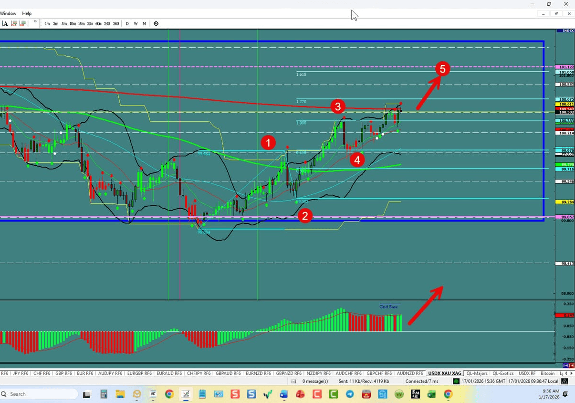Viewport: 575px width, 403px height.
Task: Select the "A" text annotation tool
Action: [6, 23]
